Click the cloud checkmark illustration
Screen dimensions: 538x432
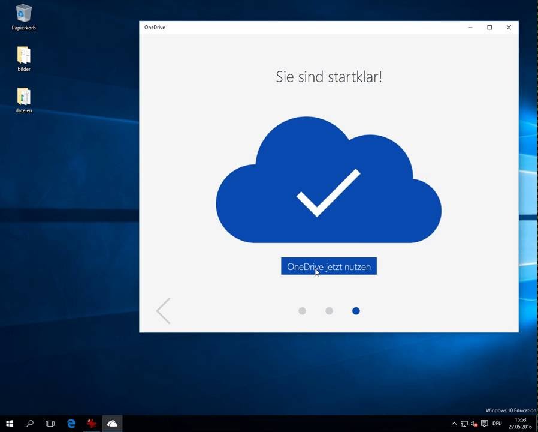(329, 180)
